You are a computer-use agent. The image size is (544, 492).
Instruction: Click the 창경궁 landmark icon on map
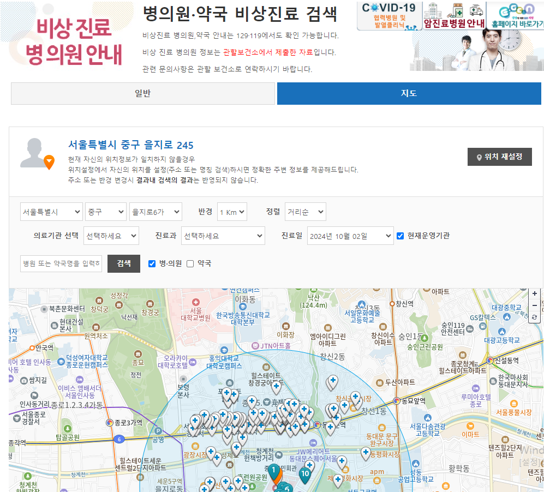pyautogui.click(x=150, y=304)
